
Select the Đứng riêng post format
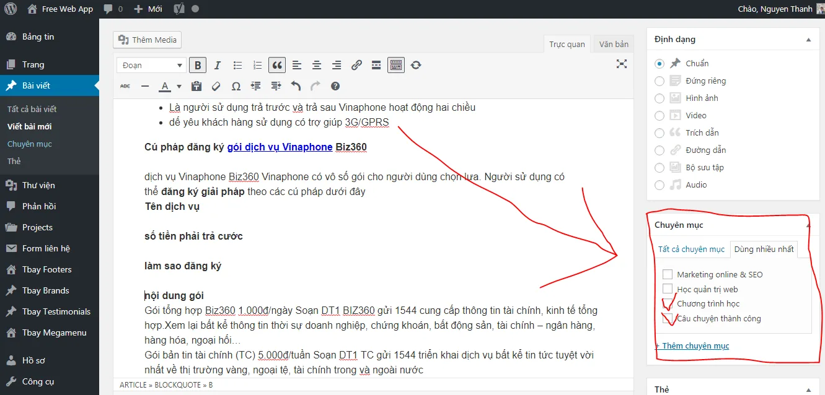pyautogui.click(x=660, y=81)
